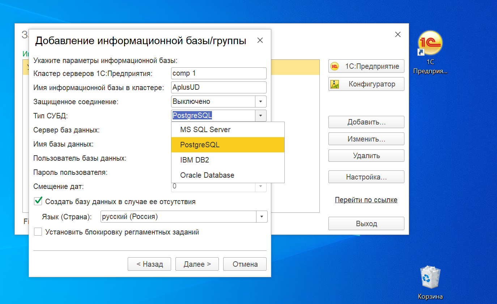This screenshot has width=497, height=304.
Task: Proceed with the Далее > button
Action: tap(197, 264)
